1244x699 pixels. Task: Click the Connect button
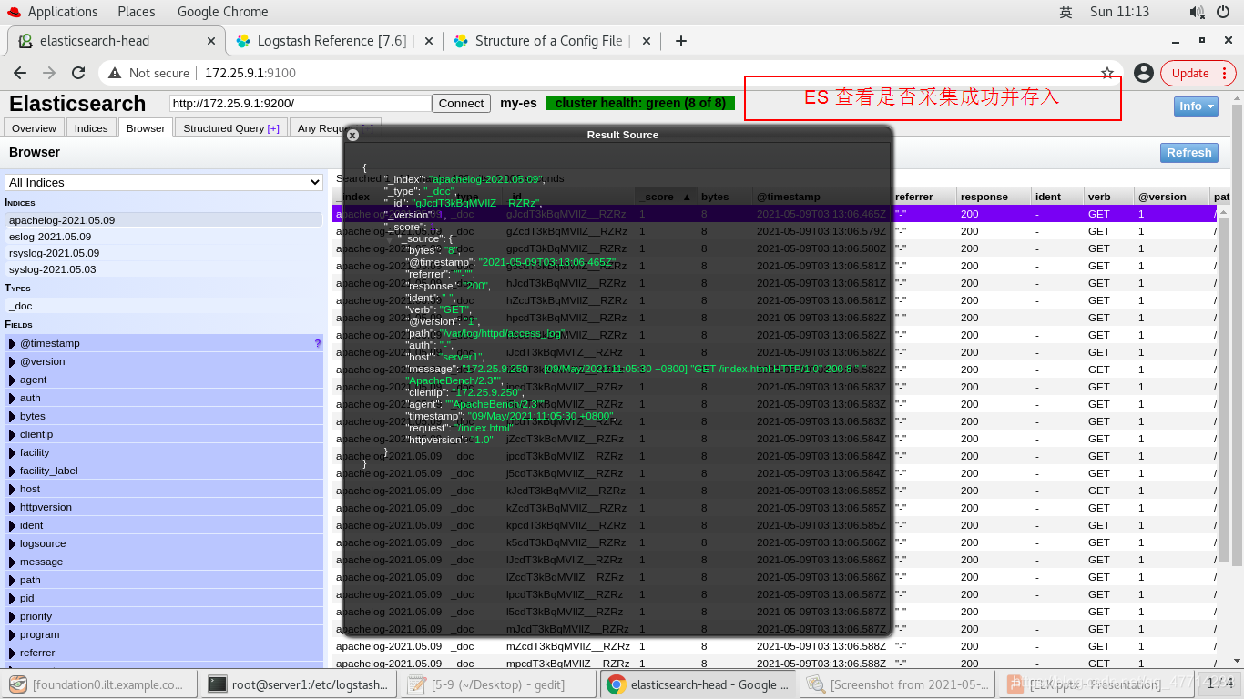point(461,104)
